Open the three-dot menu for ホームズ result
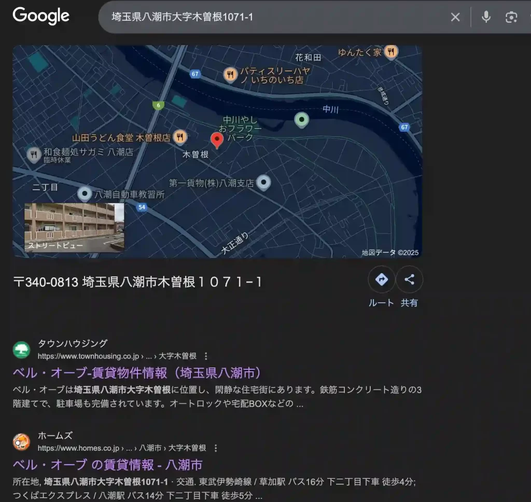The image size is (531, 502). point(215,448)
